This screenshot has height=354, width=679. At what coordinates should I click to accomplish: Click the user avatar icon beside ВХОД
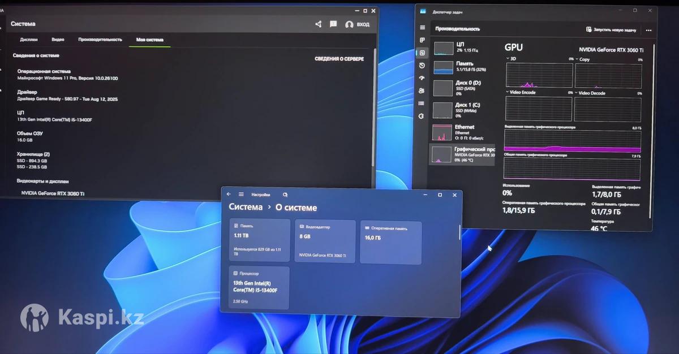(x=349, y=25)
